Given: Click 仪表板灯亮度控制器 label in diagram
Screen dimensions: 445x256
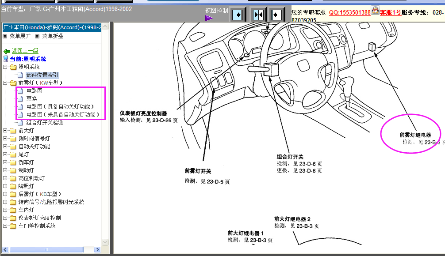Looking at the screenshot, I should [x=143, y=113].
